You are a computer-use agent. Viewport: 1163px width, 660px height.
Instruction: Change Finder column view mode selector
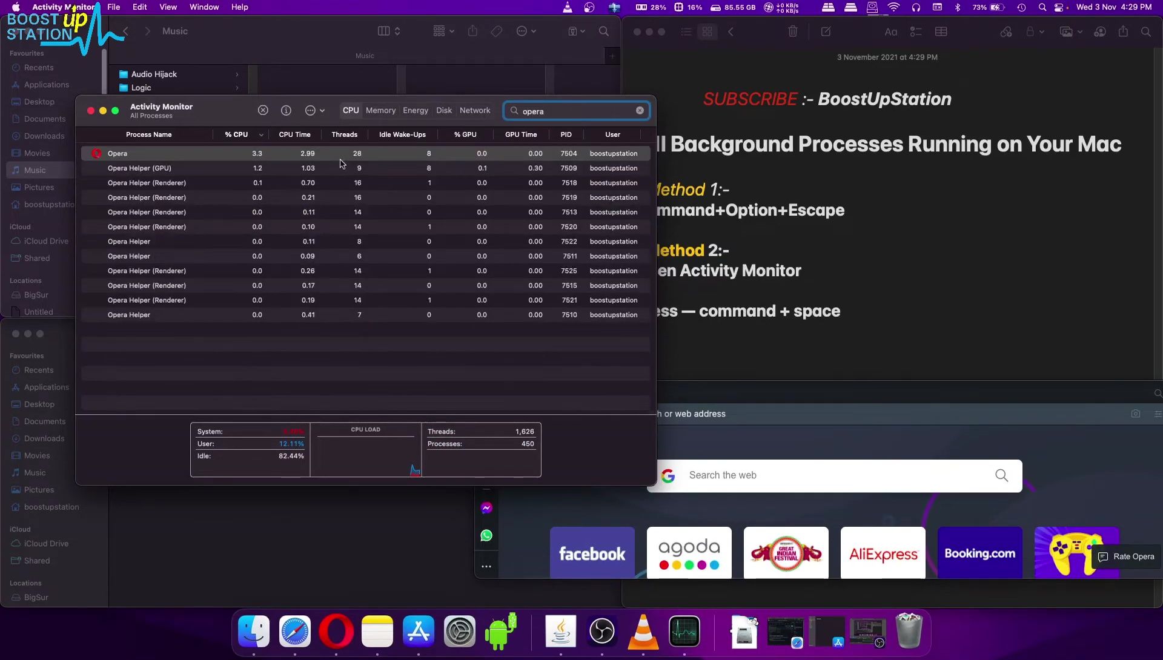pos(389,31)
